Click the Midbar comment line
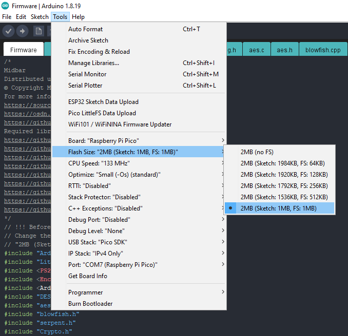This screenshot has width=348, height=336. tap(15, 70)
